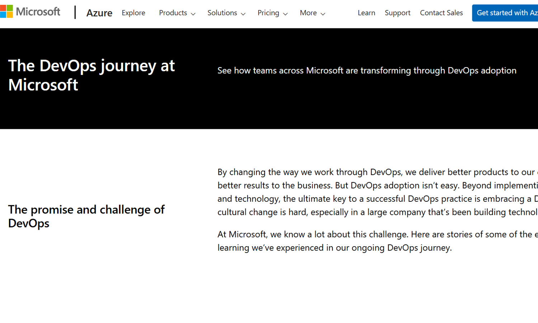
Task: Open the Support link
Action: 397,13
